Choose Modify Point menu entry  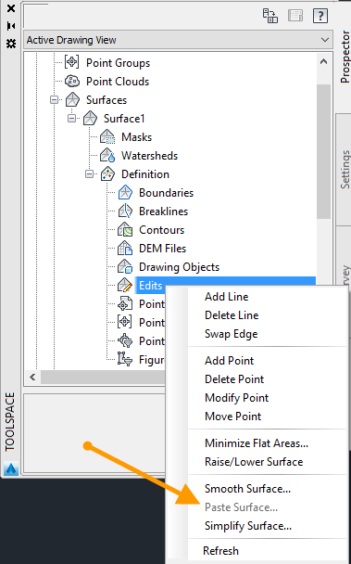click(236, 398)
